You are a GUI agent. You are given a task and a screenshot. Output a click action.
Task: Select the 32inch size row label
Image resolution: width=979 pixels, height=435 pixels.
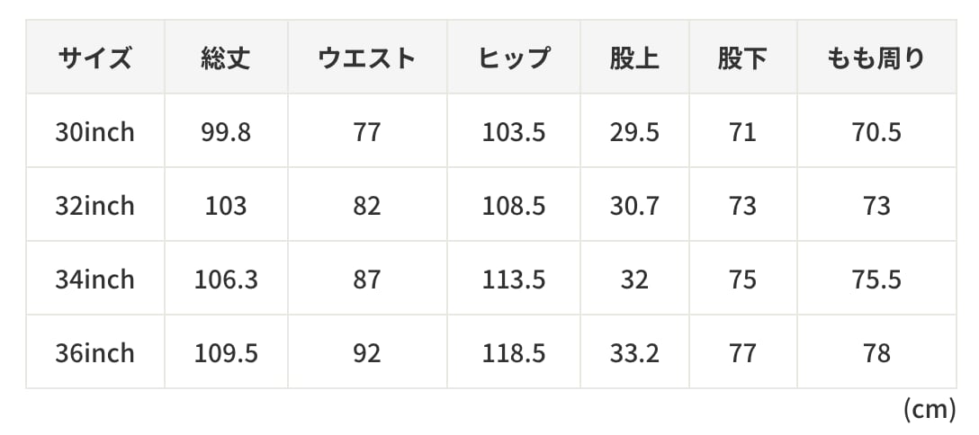pos(95,206)
